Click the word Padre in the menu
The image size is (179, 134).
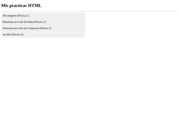[x=30, y=22]
